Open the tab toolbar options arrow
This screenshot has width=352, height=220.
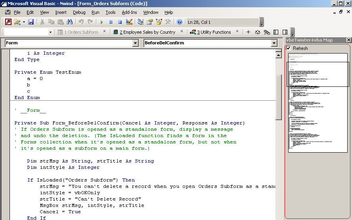293,33
